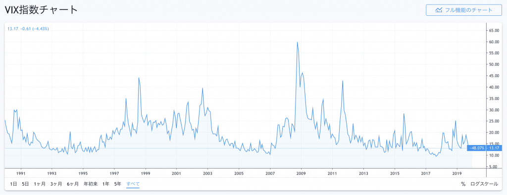Switch to the 3ヶ月 range
Viewport: 507px width, 195px height.
click(56, 184)
